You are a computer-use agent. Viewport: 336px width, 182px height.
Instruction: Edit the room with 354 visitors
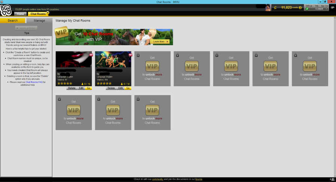coord(121,88)
